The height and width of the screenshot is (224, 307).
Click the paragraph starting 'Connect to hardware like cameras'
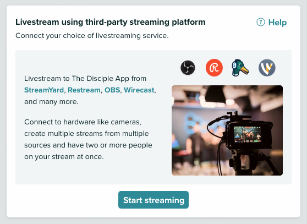coord(88,139)
